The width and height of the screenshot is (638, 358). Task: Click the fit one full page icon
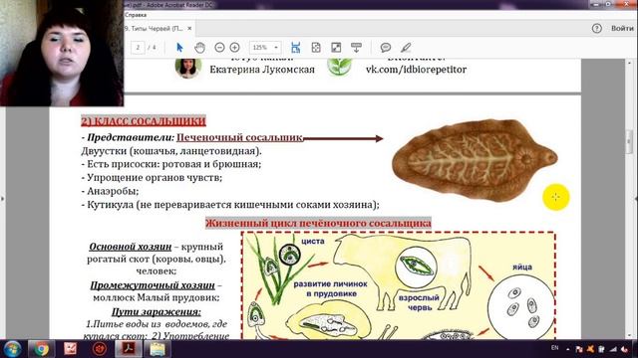click(316, 48)
